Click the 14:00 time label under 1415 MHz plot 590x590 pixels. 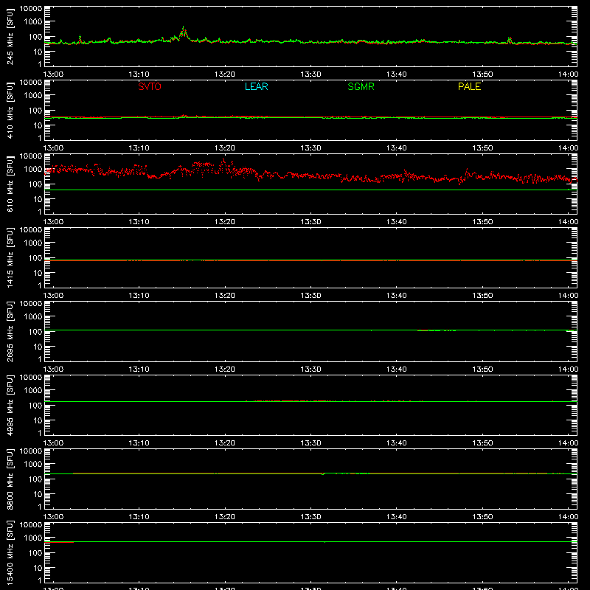point(568,296)
